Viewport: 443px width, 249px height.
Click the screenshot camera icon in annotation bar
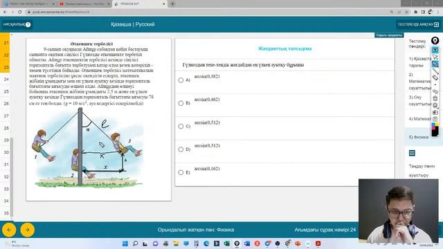tap(435, 112)
